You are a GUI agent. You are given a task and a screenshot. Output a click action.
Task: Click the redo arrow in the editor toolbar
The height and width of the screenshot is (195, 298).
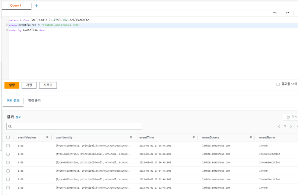click(x=287, y=13)
